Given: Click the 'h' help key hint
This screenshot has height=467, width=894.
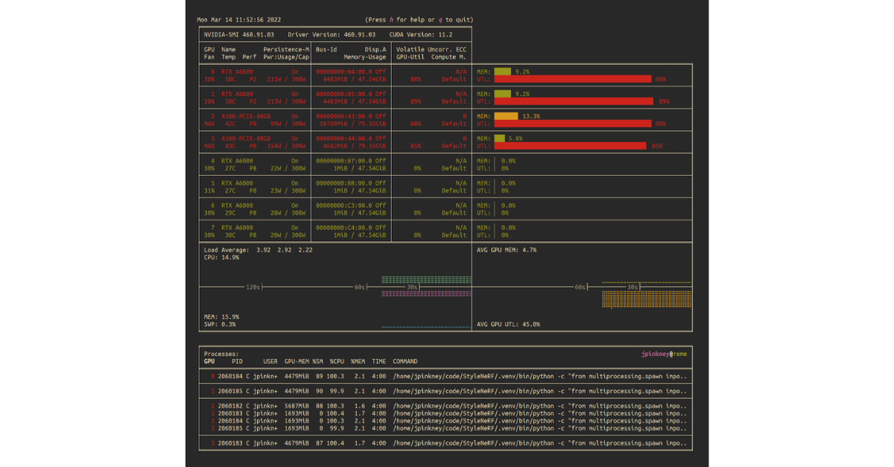Looking at the screenshot, I should point(391,19).
